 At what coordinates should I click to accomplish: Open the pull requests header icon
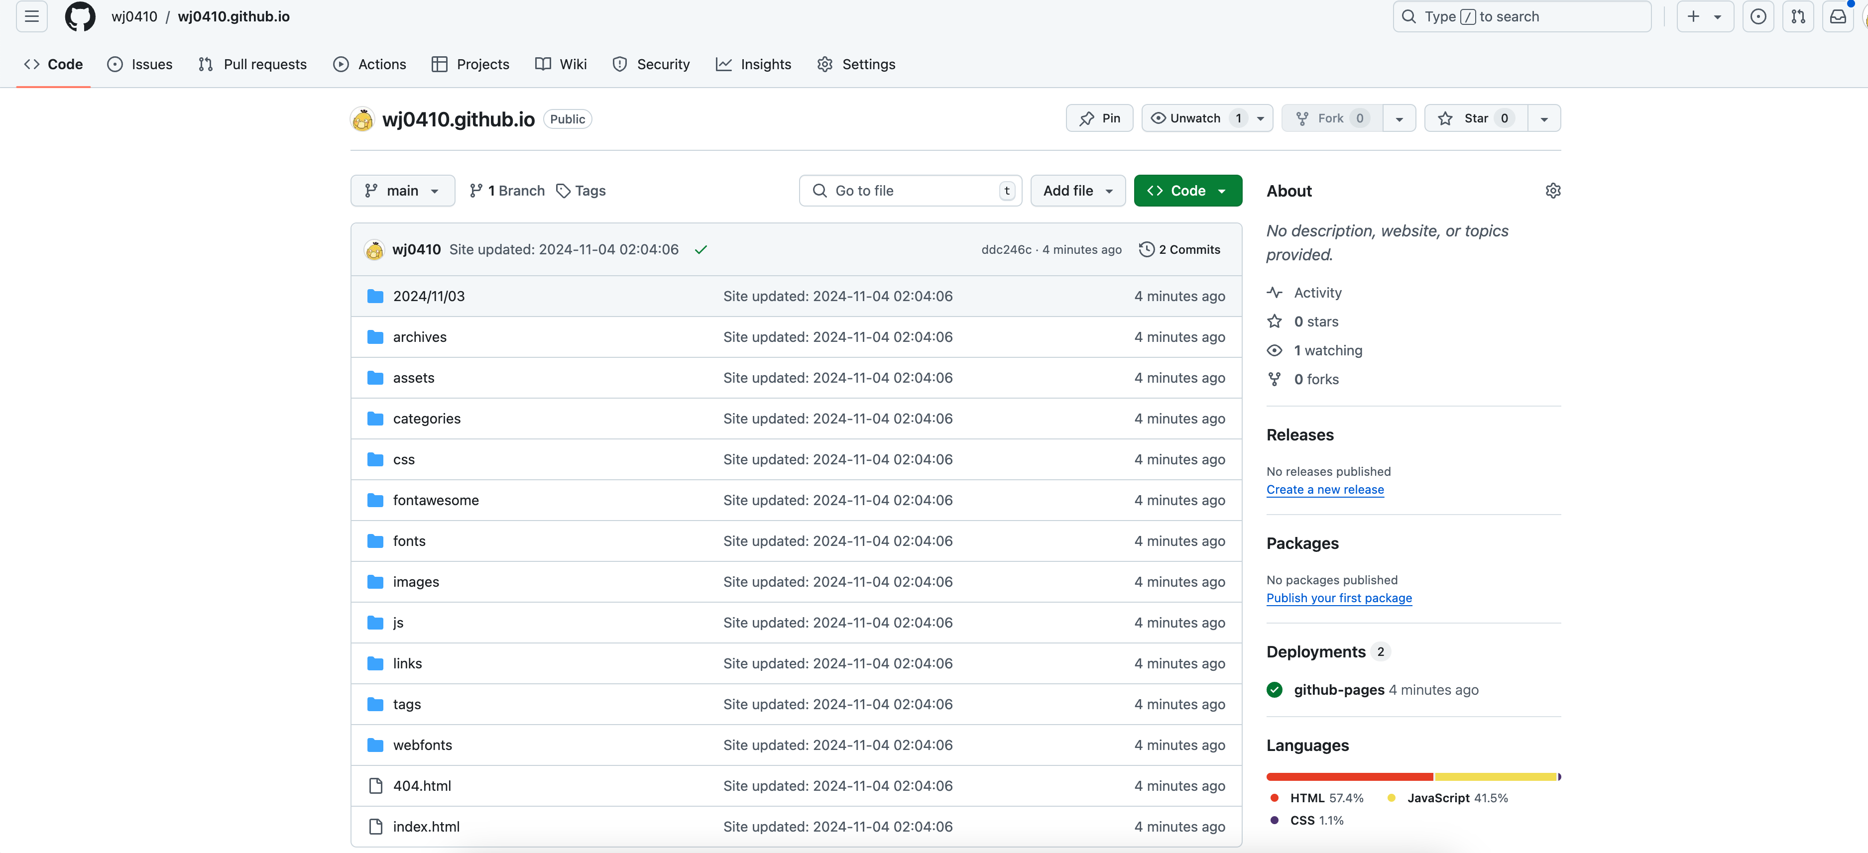1798,16
